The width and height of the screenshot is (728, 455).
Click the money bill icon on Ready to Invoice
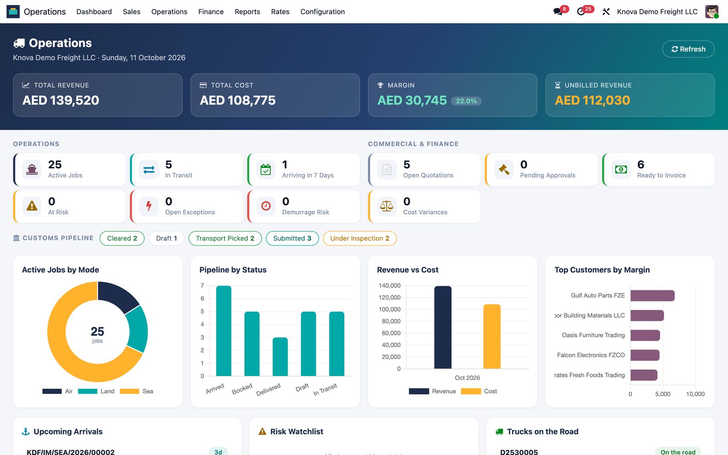[621, 170]
